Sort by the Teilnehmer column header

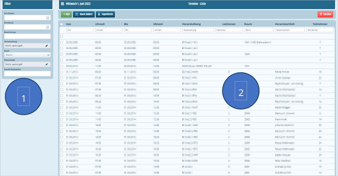pyautogui.click(x=320, y=24)
